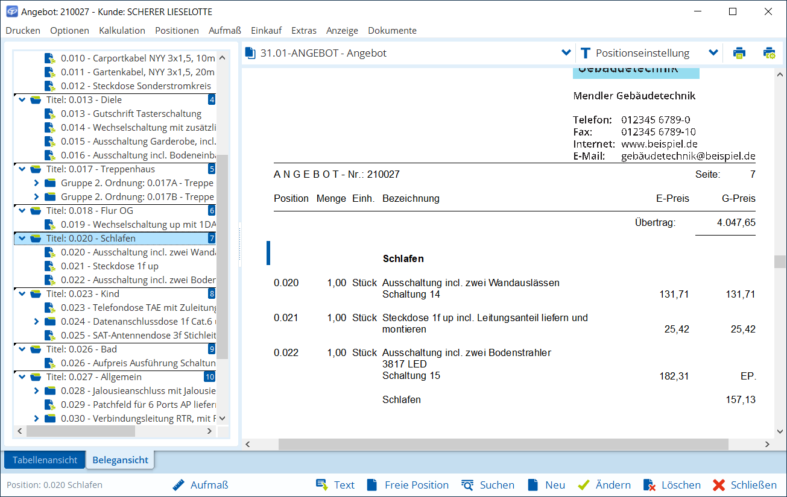Click the tree panel vertical scrollbar
The image size is (787, 497).
coord(222,253)
